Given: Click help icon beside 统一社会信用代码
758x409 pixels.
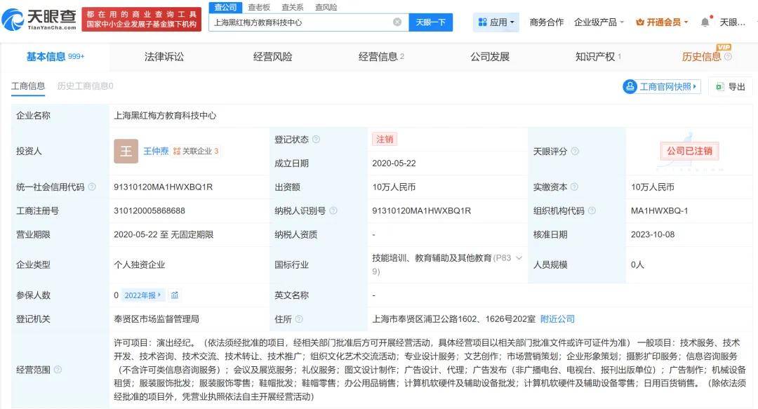Looking at the screenshot, I should click(92, 187).
